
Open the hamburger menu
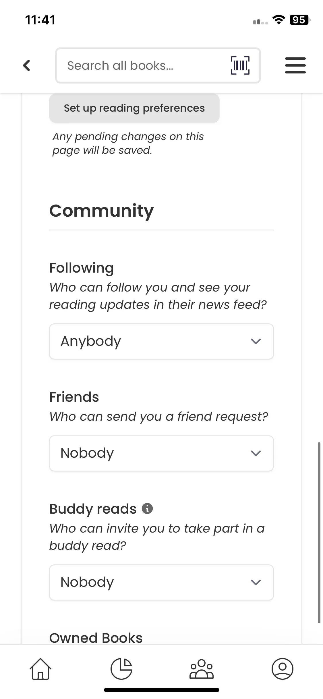pos(295,65)
